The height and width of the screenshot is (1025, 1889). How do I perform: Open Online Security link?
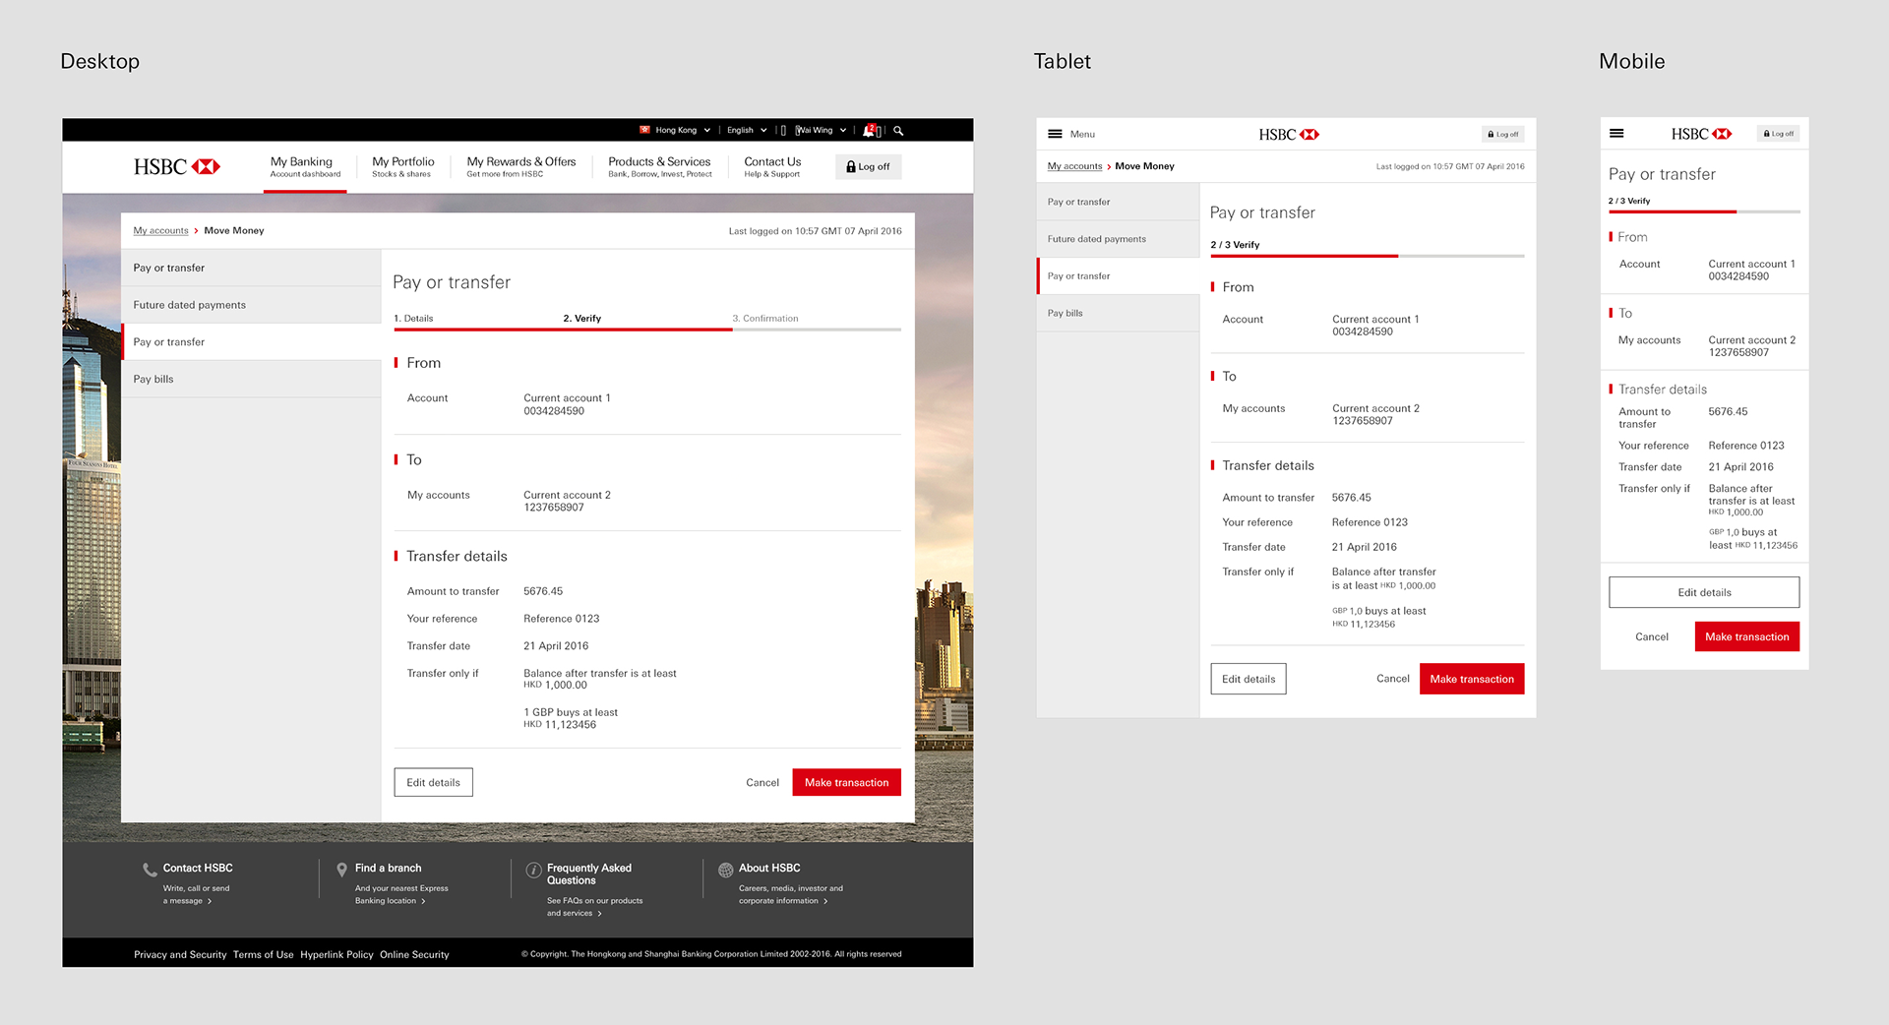[x=414, y=954]
